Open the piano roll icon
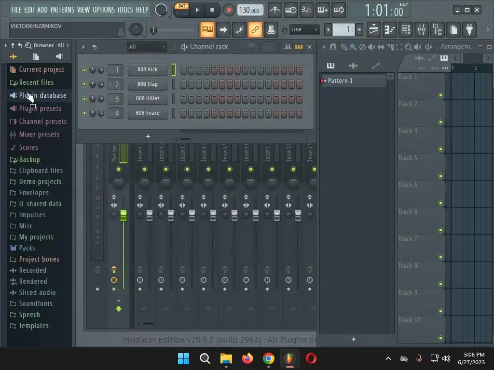 click(390, 30)
